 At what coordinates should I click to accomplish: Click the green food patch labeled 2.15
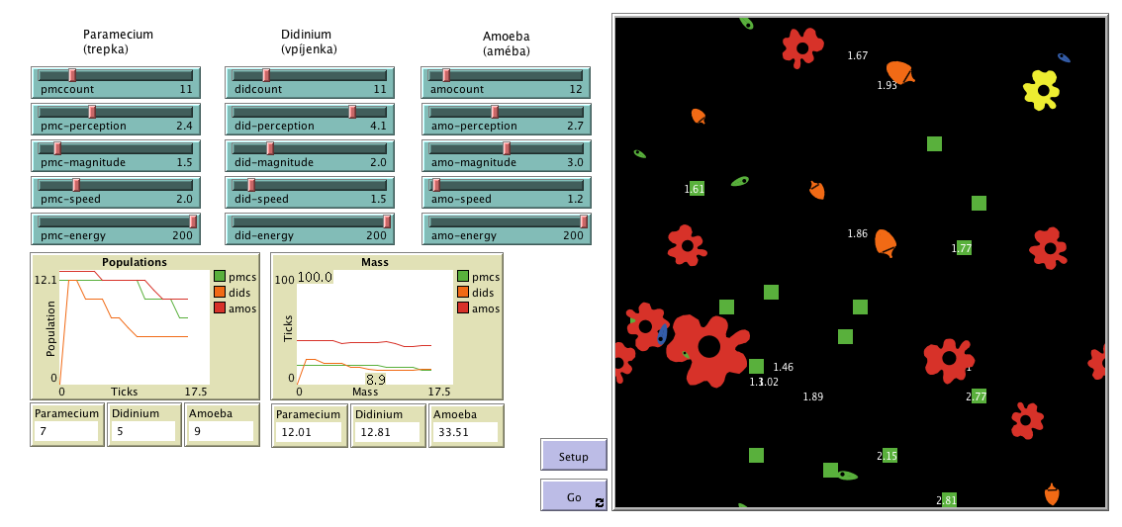click(889, 456)
